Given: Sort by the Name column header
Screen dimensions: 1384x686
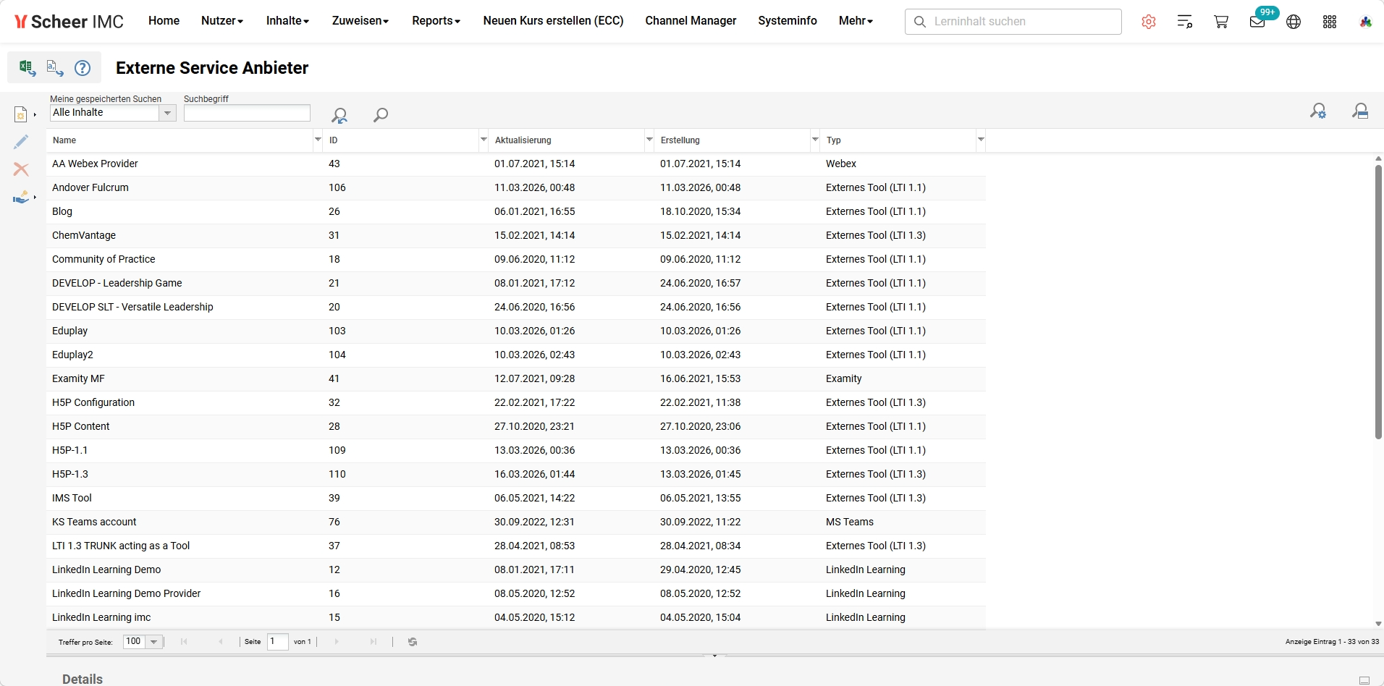Looking at the screenshot, I should point(64,140).
